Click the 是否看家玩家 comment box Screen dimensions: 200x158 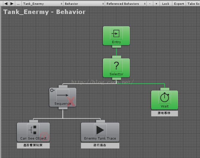click(x=33, y=146)
